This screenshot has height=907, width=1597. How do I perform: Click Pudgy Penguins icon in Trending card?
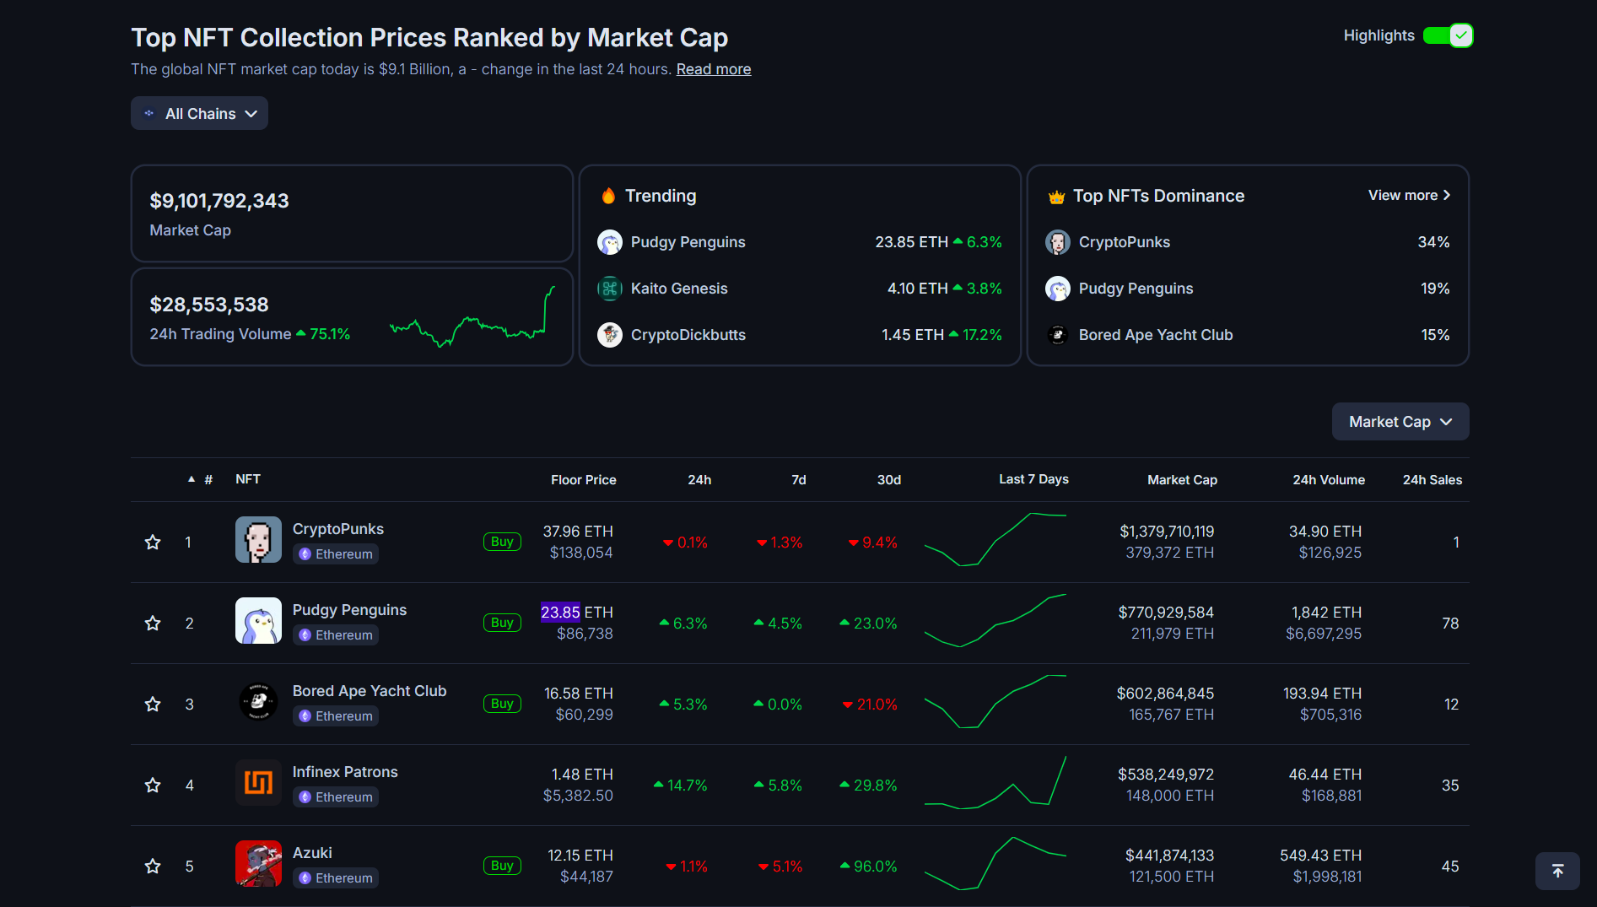(610, 242)
